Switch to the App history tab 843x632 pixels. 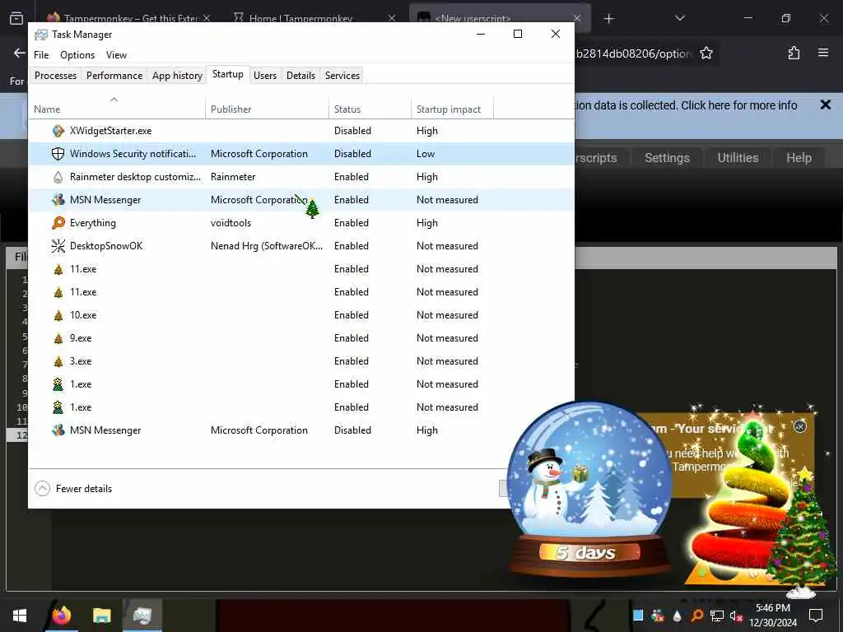click(177, 75)
